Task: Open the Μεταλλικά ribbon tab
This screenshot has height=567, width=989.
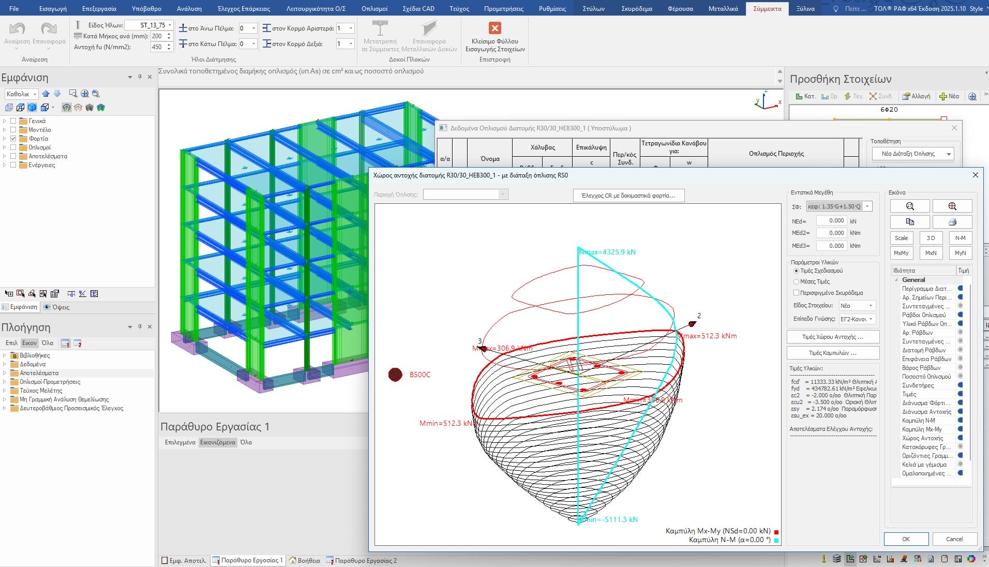Action: pyautogui.click(x=723, y=9)
